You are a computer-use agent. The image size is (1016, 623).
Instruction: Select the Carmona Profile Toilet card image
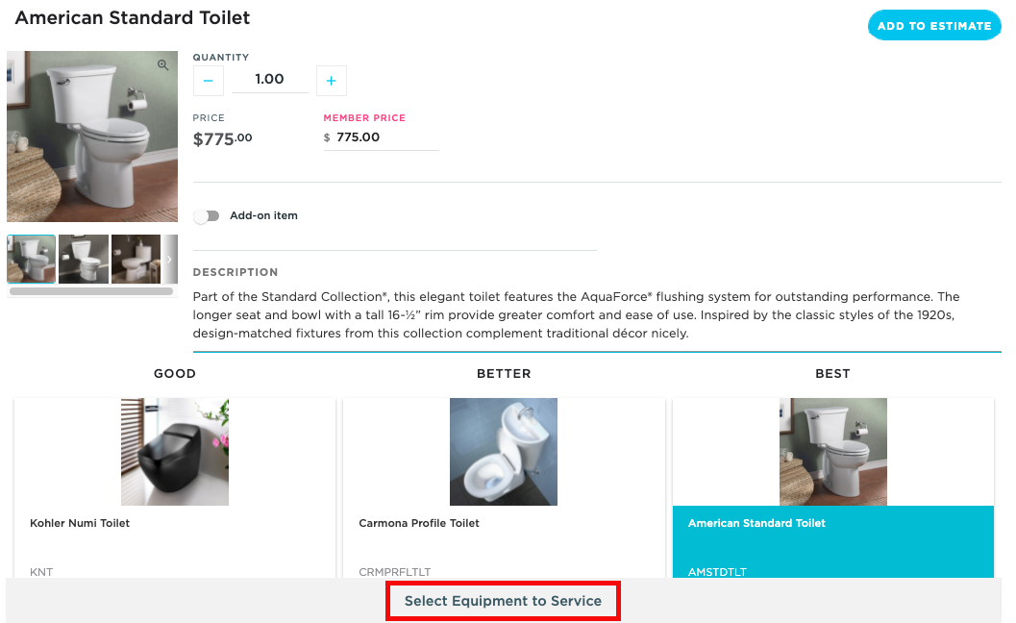coord(504,452)
